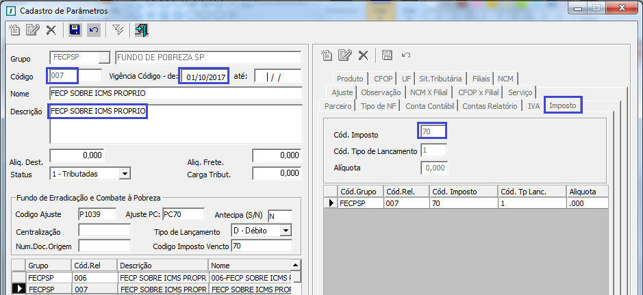
Task: Switch to the UF tab
Action: point(406,79)
